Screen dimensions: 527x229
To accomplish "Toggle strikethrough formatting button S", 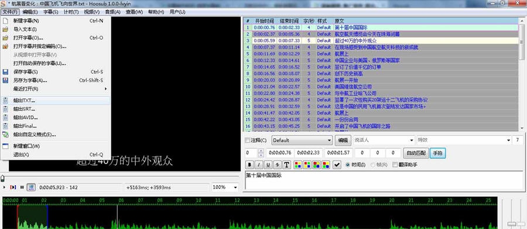I will click(277, 165).
